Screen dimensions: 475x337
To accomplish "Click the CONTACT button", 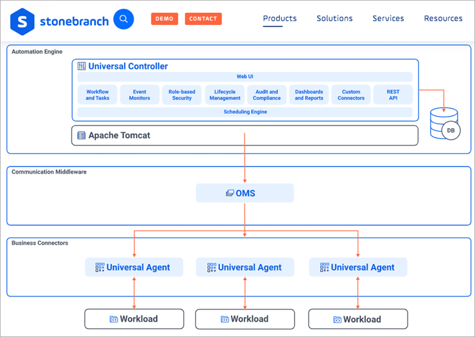I will [x=203, y=19].
